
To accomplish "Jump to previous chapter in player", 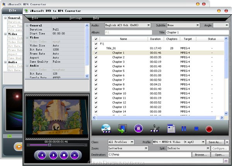I will [x=42, y=155].
